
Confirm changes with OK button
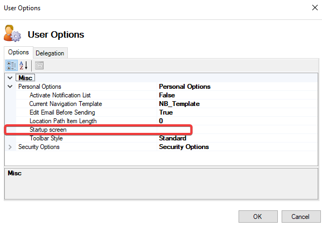[258, 217]
